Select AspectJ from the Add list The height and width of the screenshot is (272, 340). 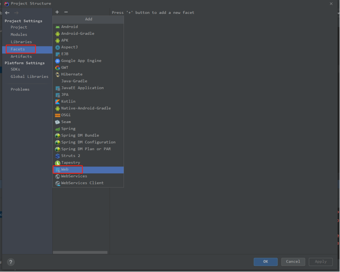(88, 47)
